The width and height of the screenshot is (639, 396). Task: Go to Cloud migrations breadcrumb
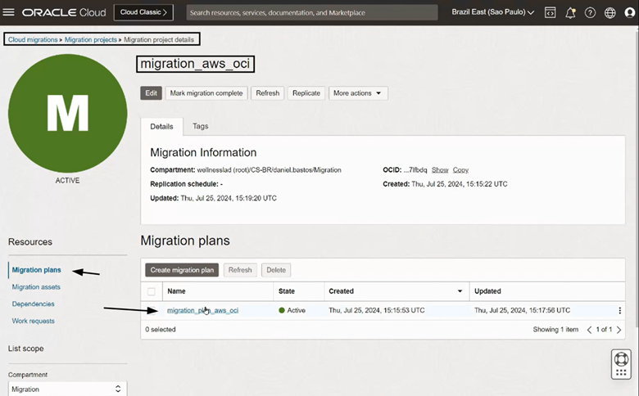click(33, 39)
